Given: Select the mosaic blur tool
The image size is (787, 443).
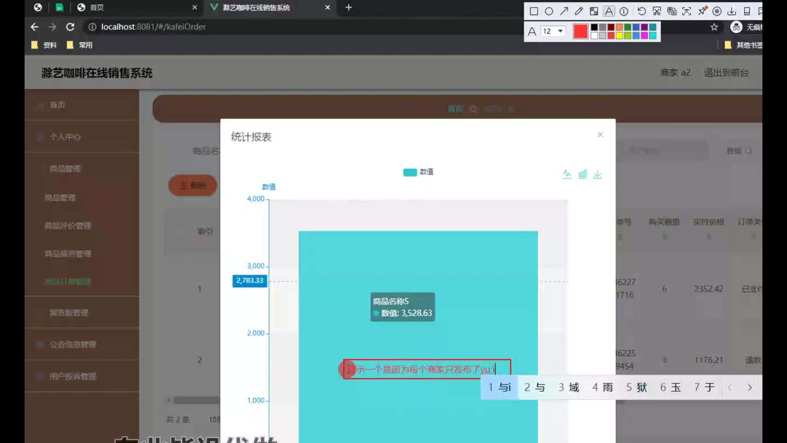Looking at the screenshot, I should pos(594,11).
